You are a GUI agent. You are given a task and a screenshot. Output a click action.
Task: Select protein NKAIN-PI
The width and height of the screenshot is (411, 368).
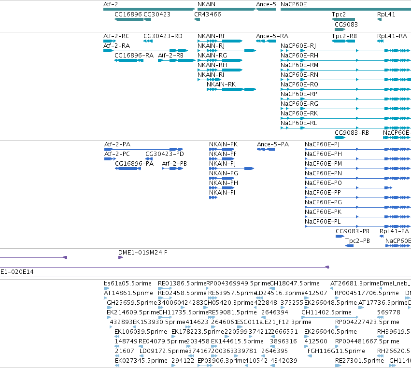click(x=213, y=198)
